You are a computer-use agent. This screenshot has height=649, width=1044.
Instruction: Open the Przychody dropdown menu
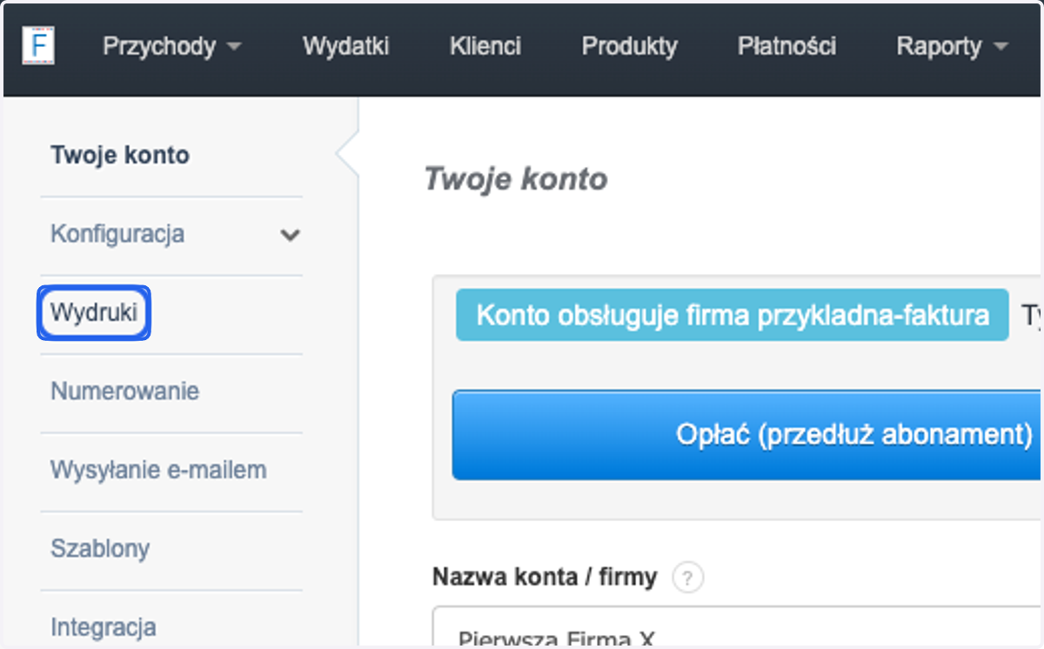click(x=172, y=46)
